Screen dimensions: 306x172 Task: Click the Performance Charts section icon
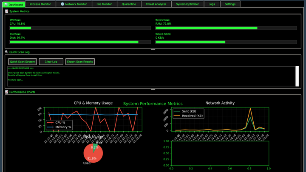(6, 92)
